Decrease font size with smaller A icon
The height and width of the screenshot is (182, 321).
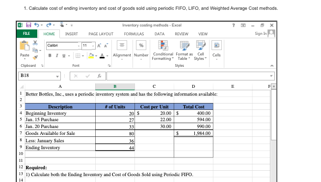coord(106,46)
